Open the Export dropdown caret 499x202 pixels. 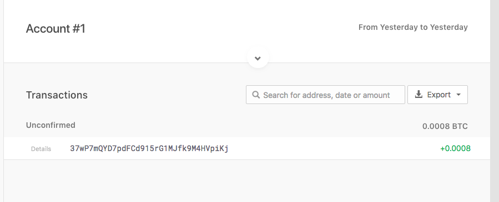(x=458, y=95)
